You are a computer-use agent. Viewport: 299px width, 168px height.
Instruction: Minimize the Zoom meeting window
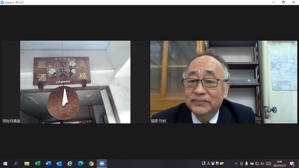(274, 2)
